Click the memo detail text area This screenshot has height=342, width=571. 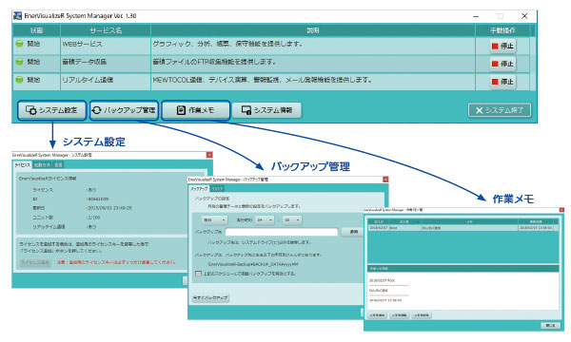463,290
